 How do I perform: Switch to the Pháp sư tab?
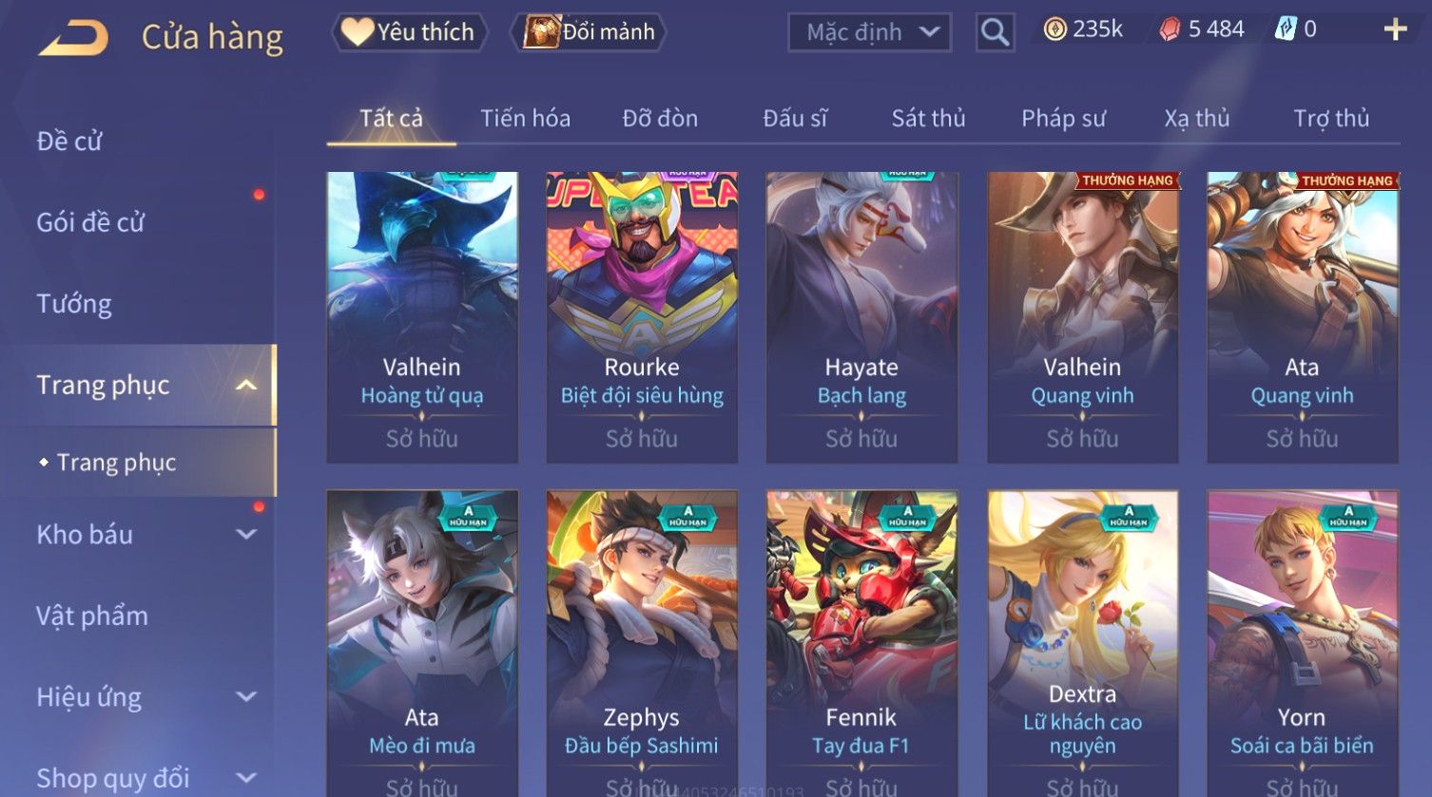pyautogui.click(x=1063, y=119)
